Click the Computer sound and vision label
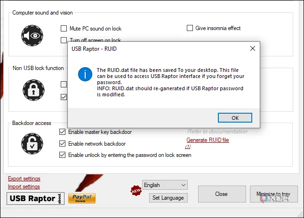The width and height of the screenshot is (304, 218). pyautogui.click(x=42, y=13)
